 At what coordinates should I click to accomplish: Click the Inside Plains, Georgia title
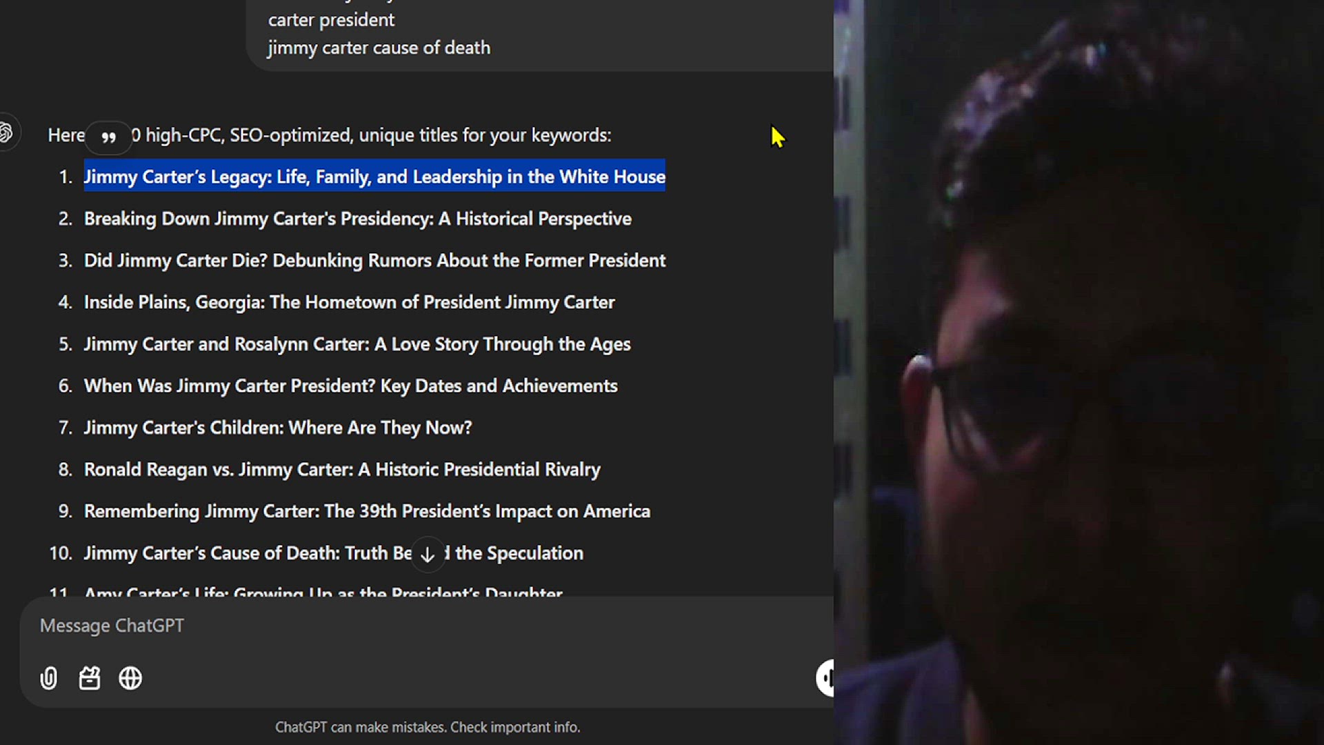point(349,303)
